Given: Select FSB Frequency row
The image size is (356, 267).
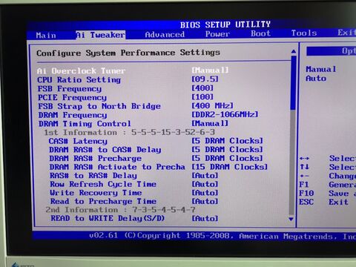Looking at the screenshot, I should (x=70, y=89).
